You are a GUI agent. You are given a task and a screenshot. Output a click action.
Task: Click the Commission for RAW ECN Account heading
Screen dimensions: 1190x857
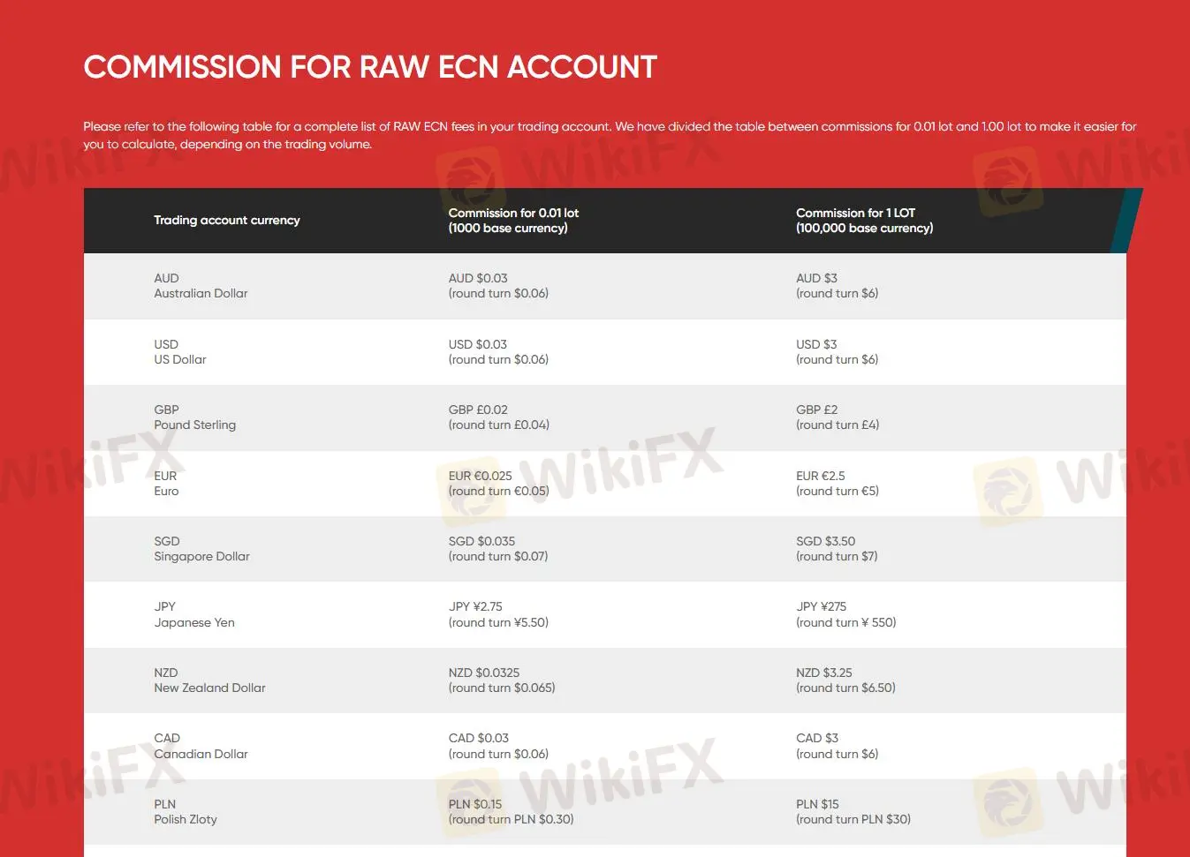point(370,67)
